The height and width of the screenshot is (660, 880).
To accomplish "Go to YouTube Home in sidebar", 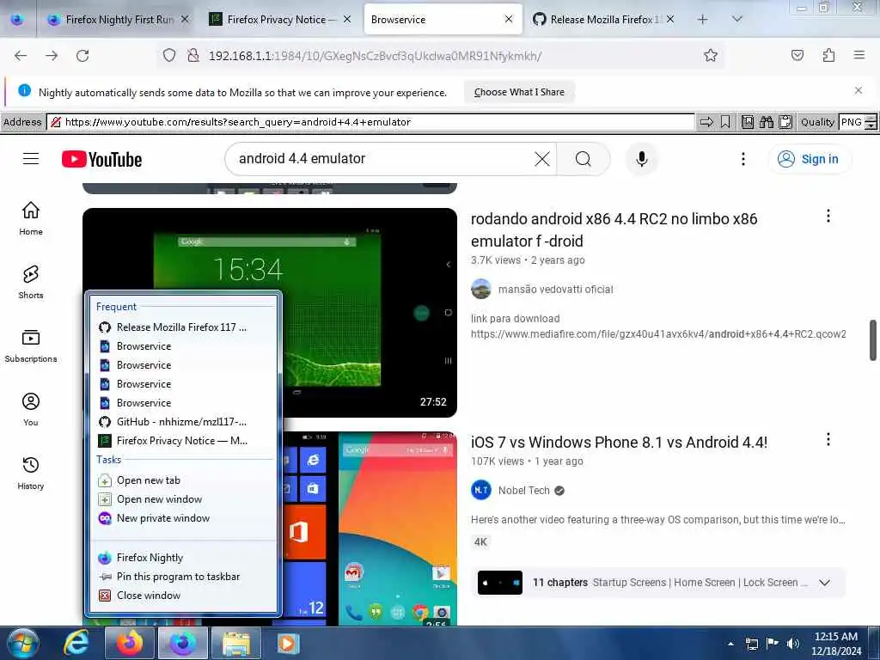I will pyautogui.click(x=31, y=218).
